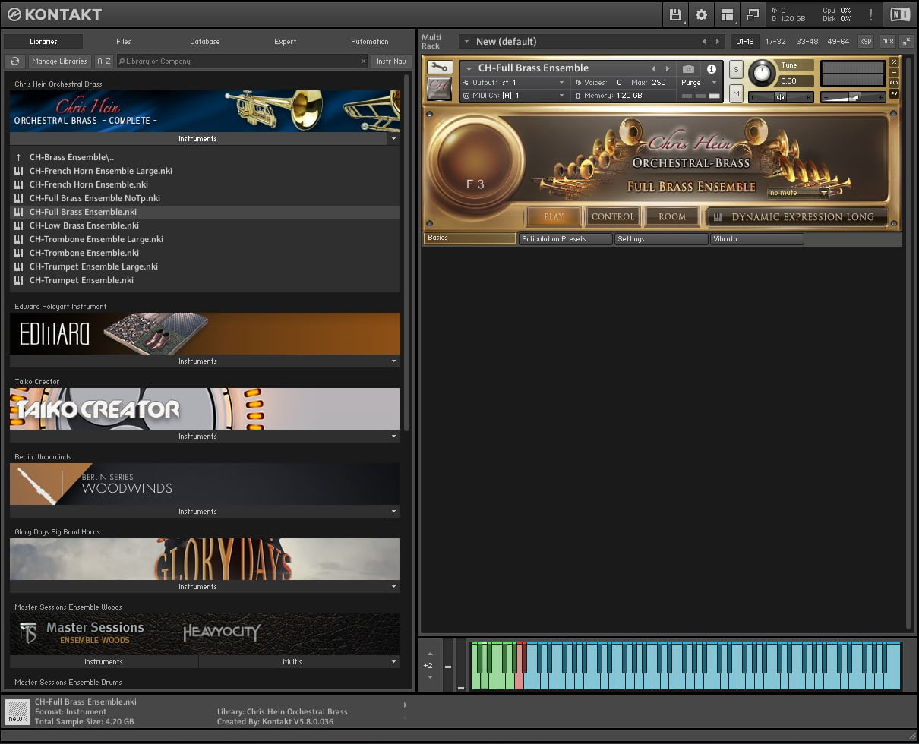Click the Manage Libraries button
Viewport: 919px width, 744px height.
click(59, 61)
